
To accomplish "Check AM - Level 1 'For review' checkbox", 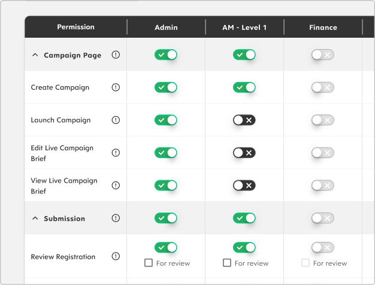I will pos(227,263).
